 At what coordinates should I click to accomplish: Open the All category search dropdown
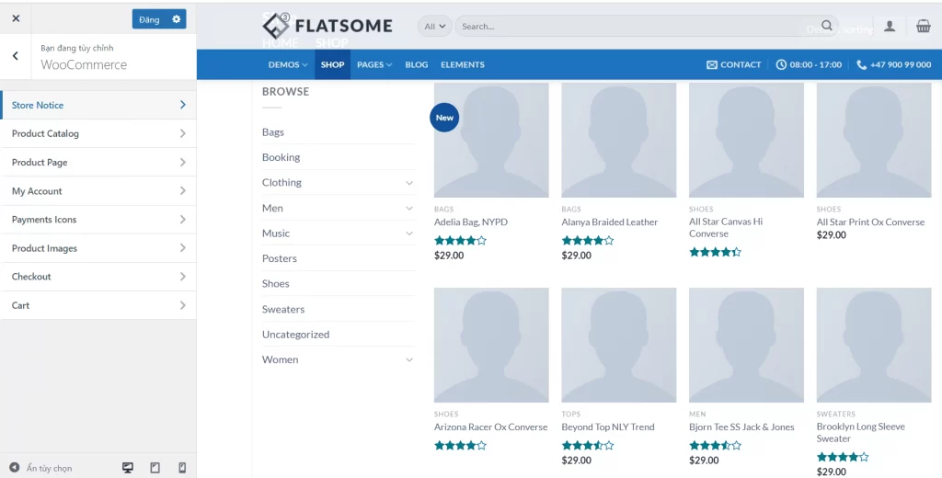point(435,27)
